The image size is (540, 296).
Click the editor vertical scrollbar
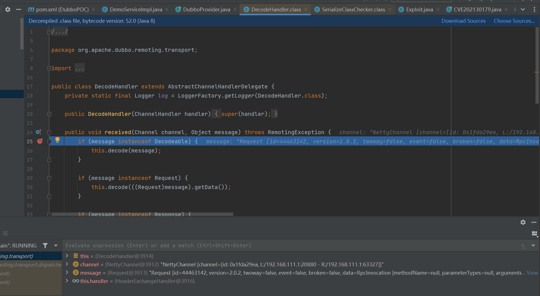537,65
